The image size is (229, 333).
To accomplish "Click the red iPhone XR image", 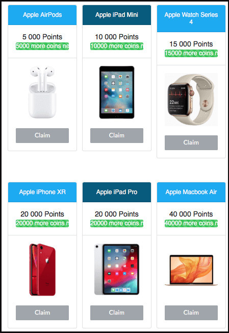I will coord(42,270).
